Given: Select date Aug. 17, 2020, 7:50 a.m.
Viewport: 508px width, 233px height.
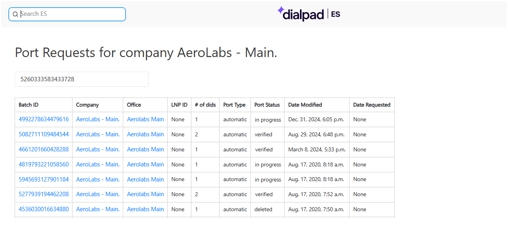Looking at the screenshot, I should point(316,209).
